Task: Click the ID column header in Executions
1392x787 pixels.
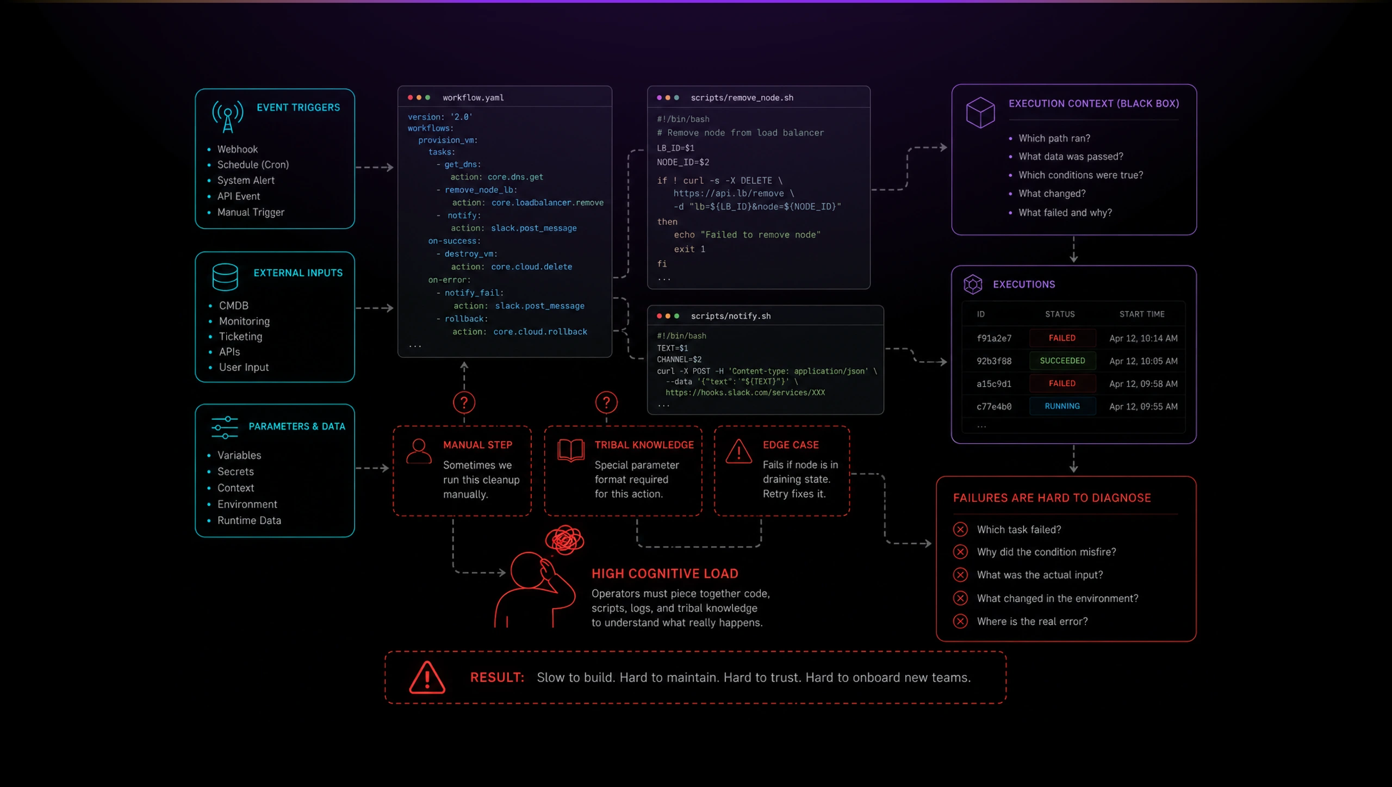Action: pyautogui.click(x=980, y=314)
